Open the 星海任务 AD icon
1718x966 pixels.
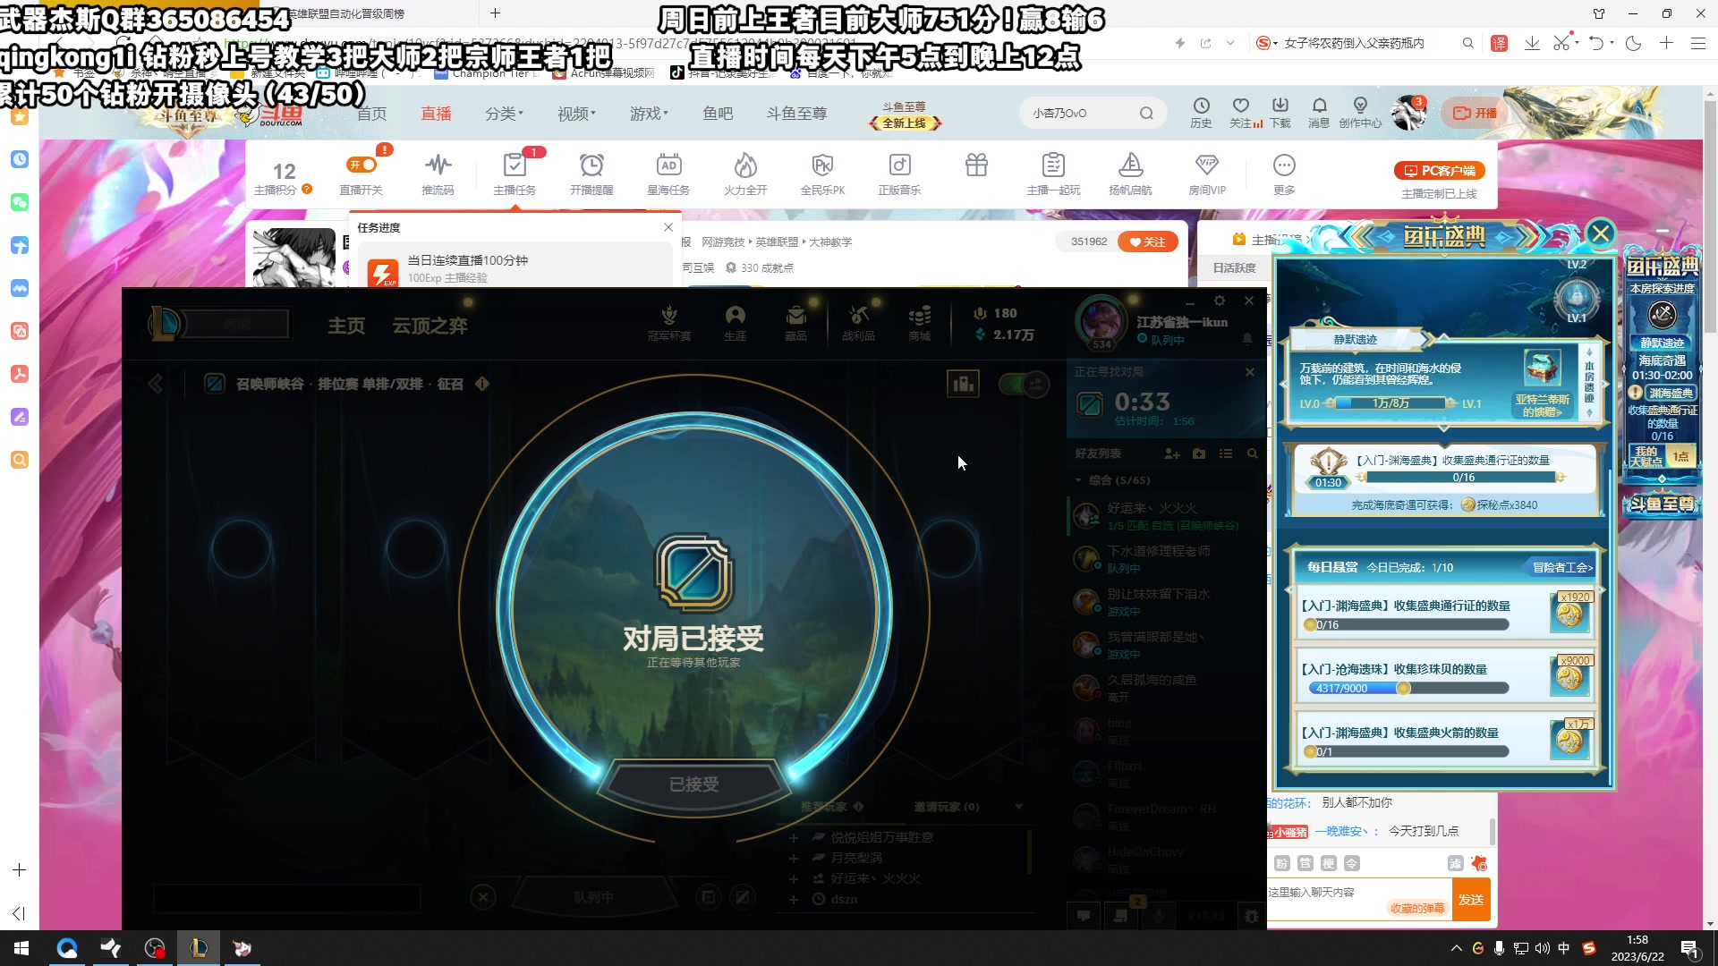click(x=668, y=173)
